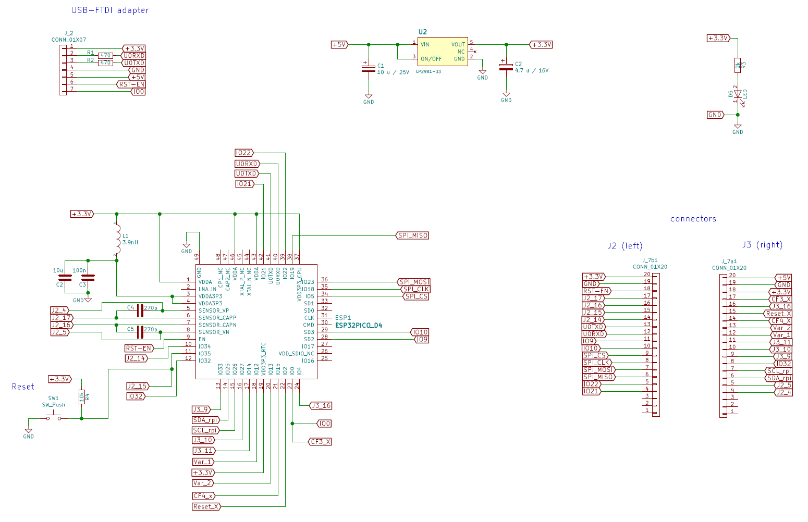808x522 pixels.
Task: Select the U0RXD label above the chip
Action: tap(248, 164)
